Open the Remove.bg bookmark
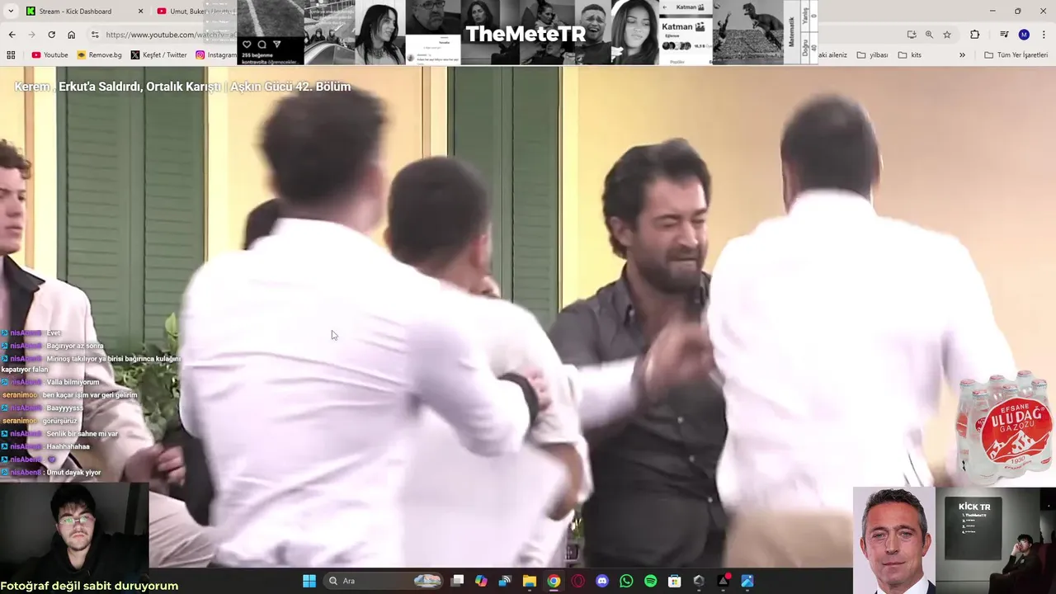 tap(99, 55)
